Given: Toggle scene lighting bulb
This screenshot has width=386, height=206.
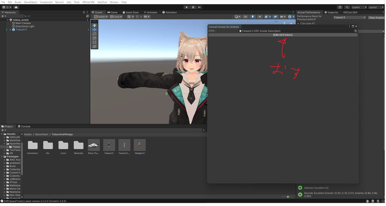Looking at the screenshot, I should click(x=253, y=17).
